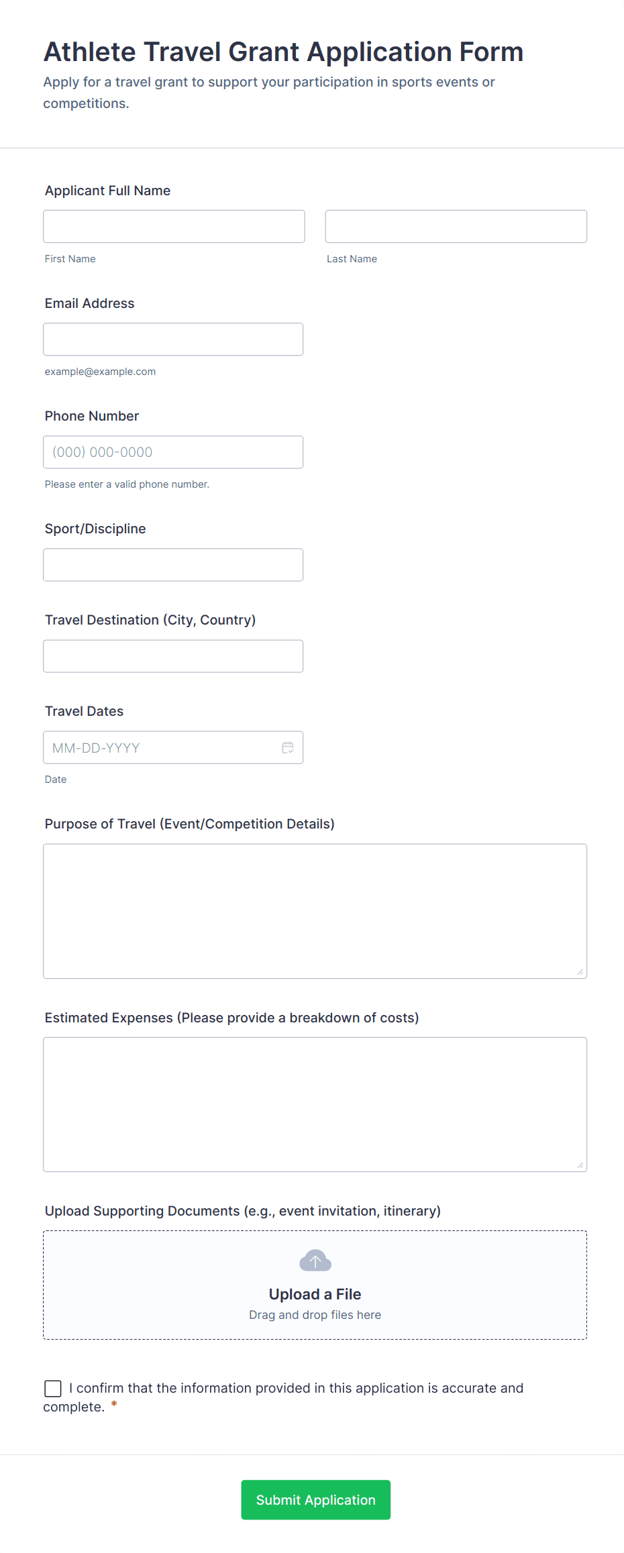The image size is (624, 1553).
Task: Click the "Upload a File" text
Action: [x=315, y=1294]
